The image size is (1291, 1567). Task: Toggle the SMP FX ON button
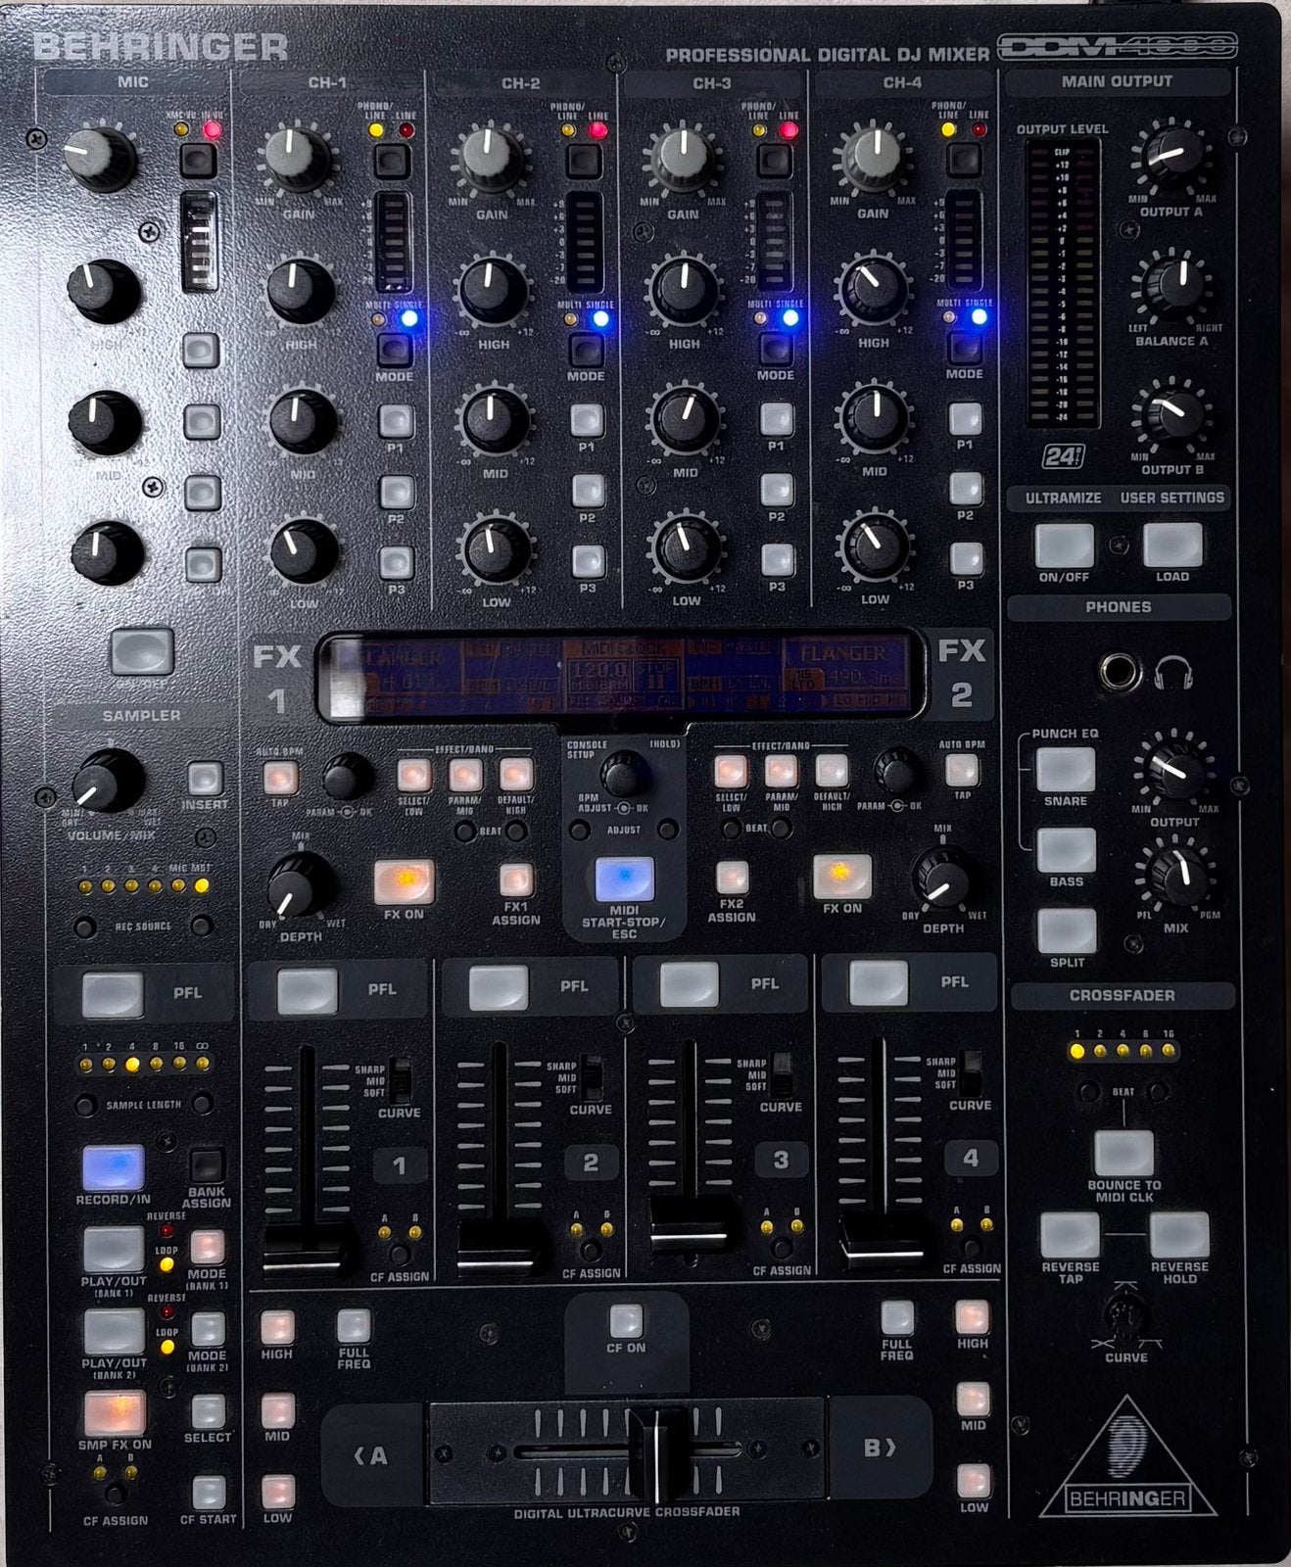(114, 1413)
